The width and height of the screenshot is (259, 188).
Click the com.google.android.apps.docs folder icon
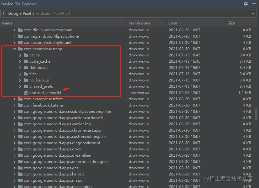[20, 149]
